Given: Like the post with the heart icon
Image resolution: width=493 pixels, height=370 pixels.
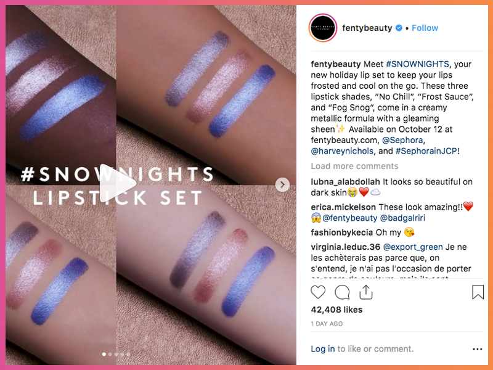Looking at the screenshot, I should coord(318,292).
